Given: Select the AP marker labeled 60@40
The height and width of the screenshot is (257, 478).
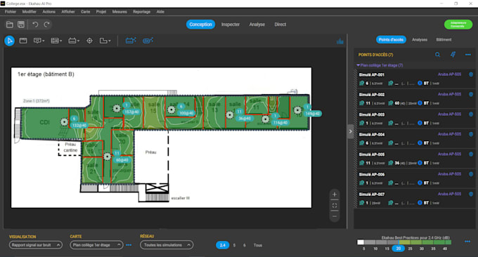Looking at the screenshot, I should tap(107, 157).
